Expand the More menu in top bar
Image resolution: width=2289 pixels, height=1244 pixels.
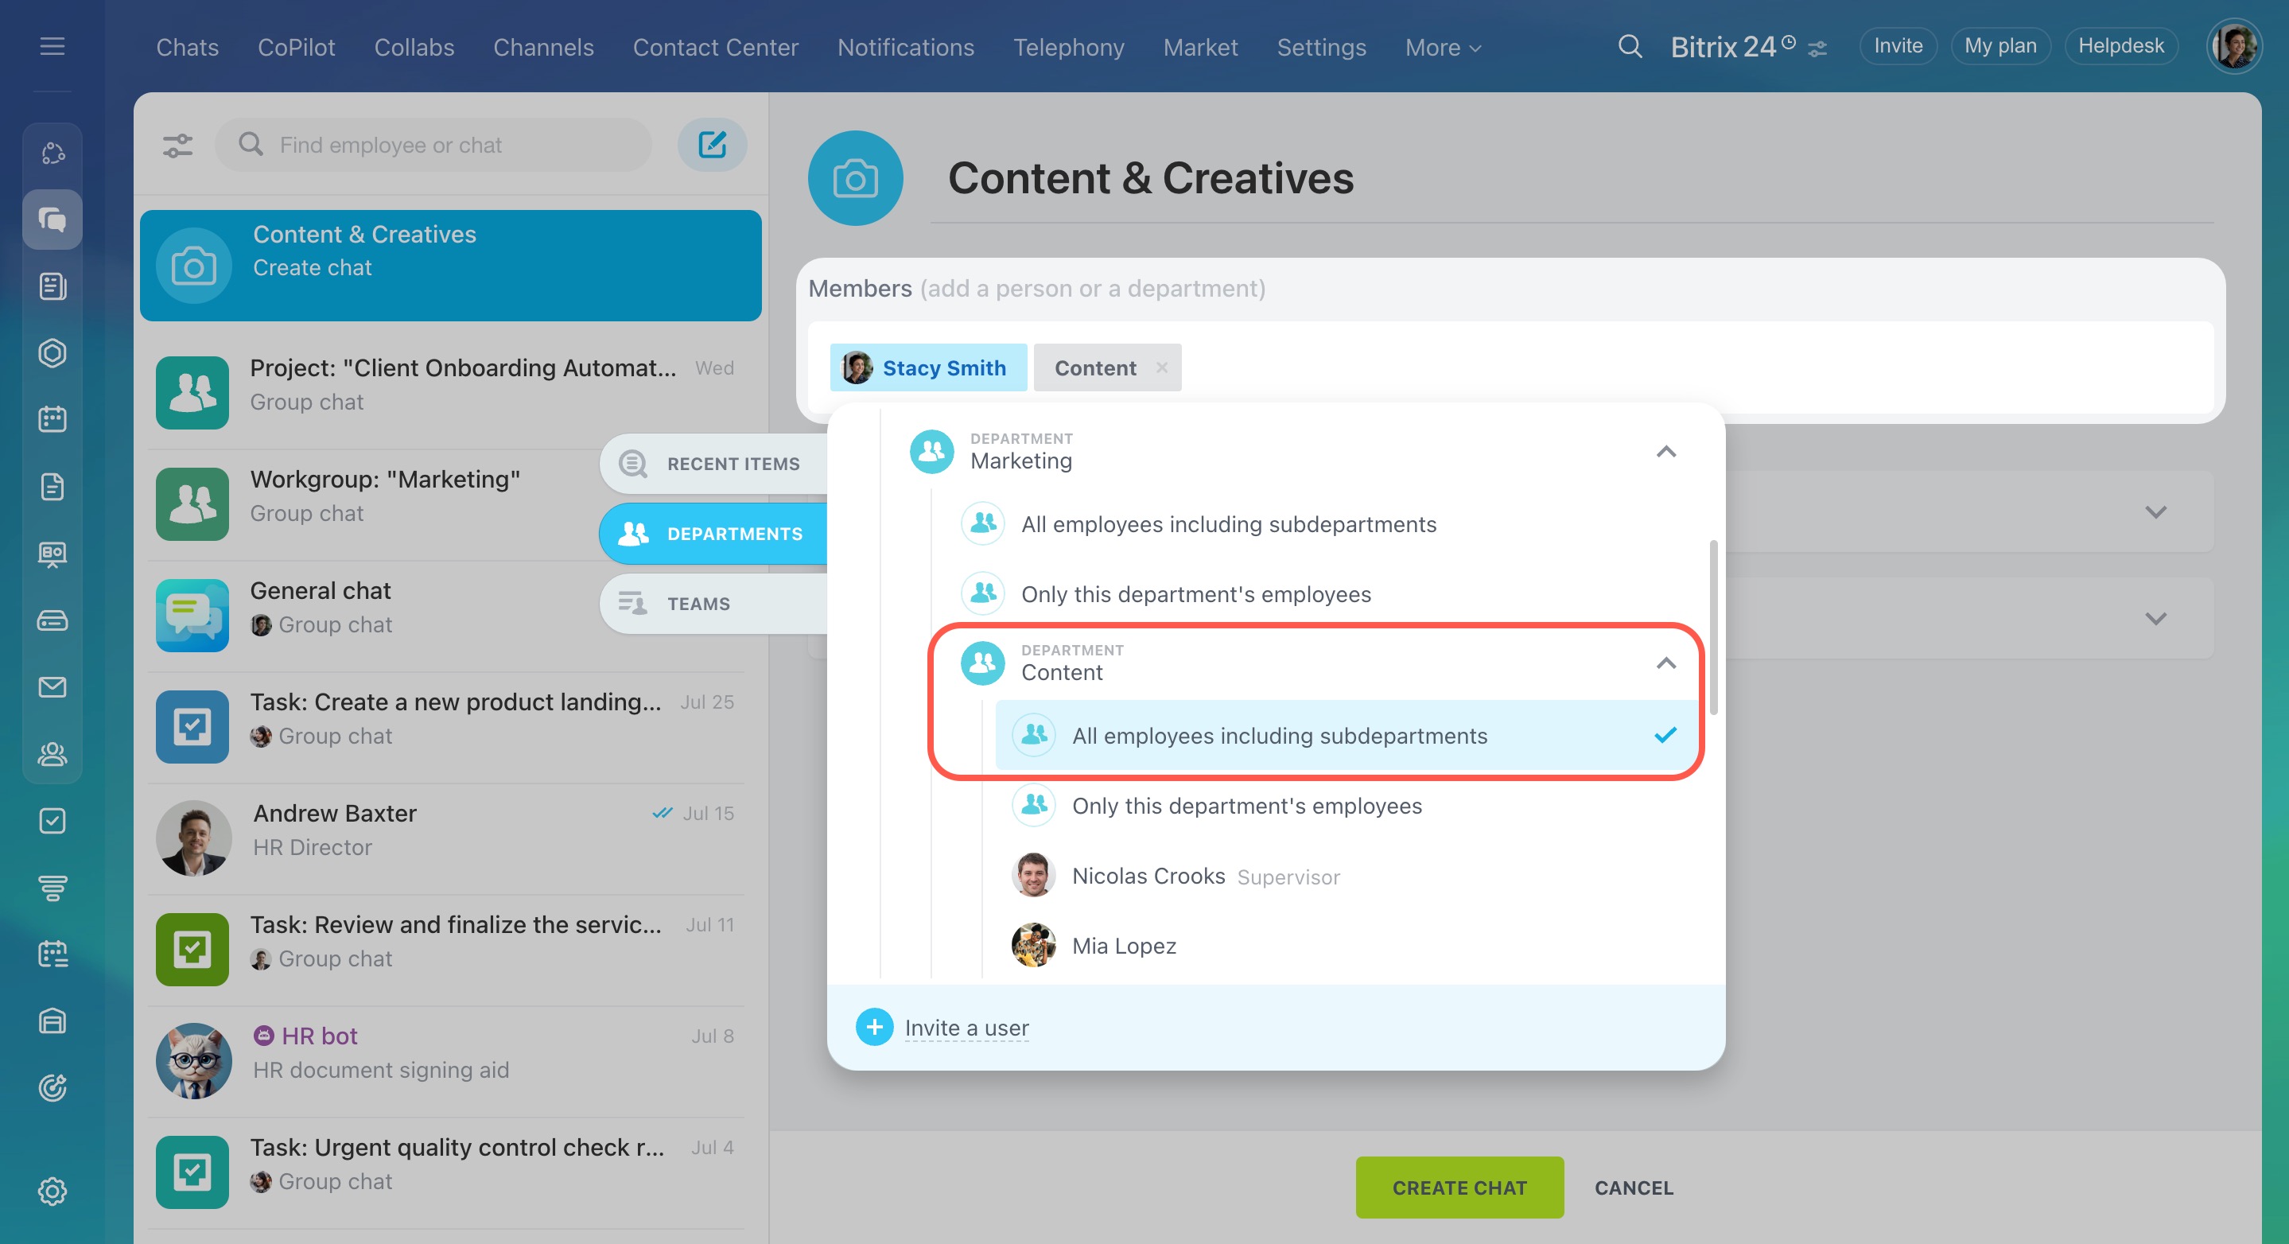(x=1443, y=47)
